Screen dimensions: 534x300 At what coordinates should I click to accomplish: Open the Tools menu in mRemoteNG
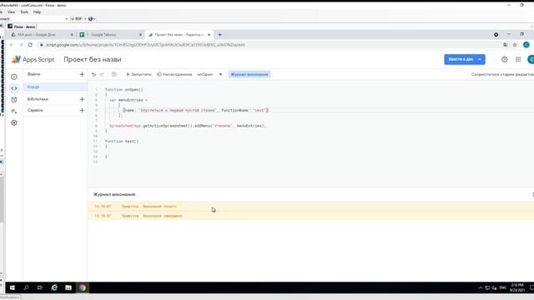point(24,12)
